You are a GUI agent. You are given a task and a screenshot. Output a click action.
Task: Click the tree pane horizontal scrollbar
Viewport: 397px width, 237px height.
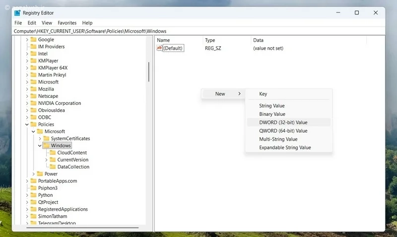click(82, 228)
